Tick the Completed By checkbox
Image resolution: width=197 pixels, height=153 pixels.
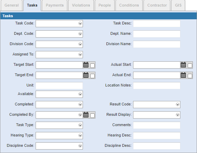coord(92,115)
